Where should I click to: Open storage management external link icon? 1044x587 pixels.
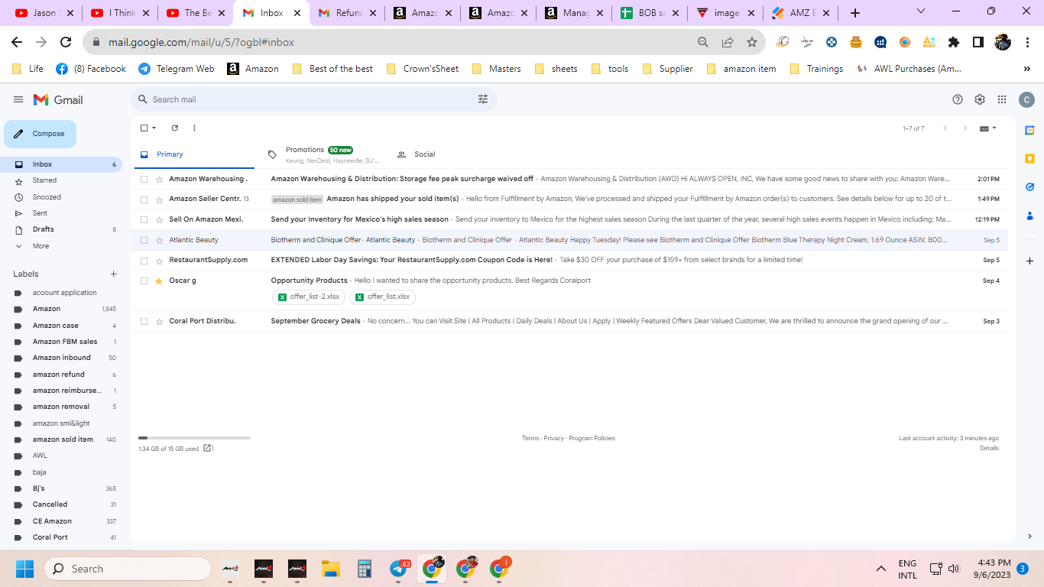click(x=207, y=449)
